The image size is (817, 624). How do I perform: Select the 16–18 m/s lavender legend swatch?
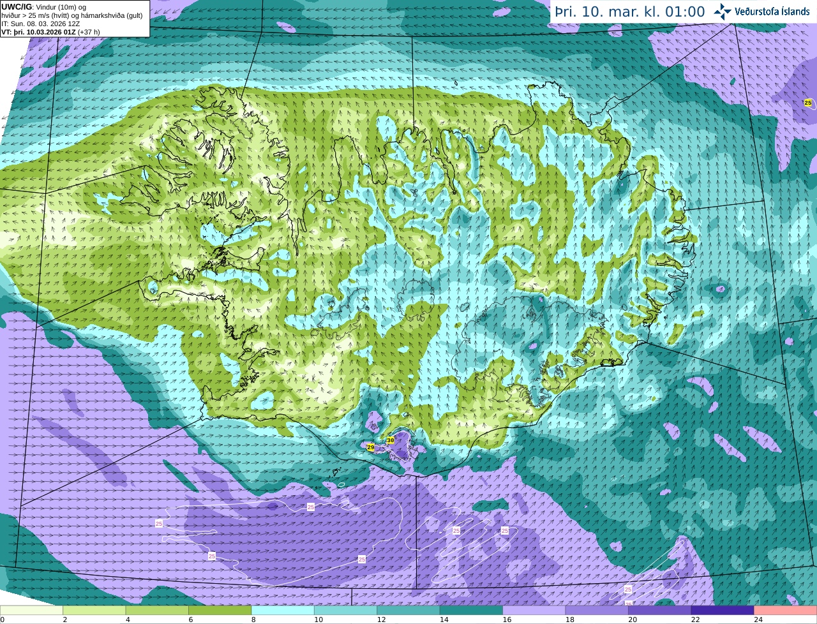[534, 610]
